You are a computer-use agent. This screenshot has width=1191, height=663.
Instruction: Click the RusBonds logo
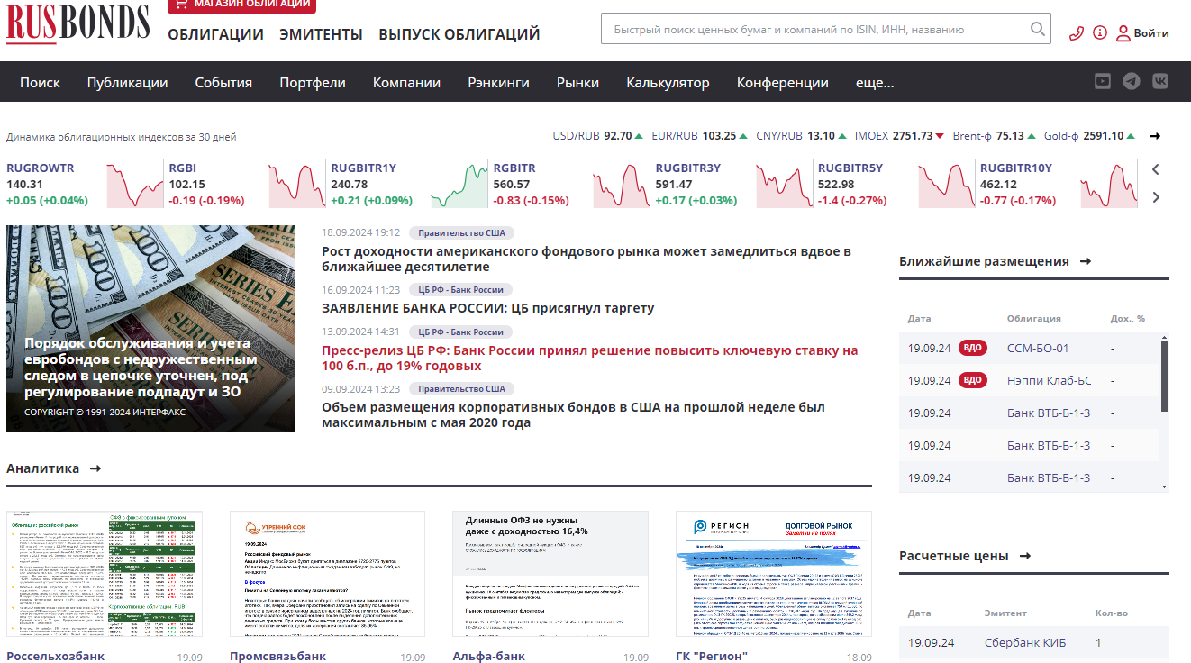(x=77, y=23)
